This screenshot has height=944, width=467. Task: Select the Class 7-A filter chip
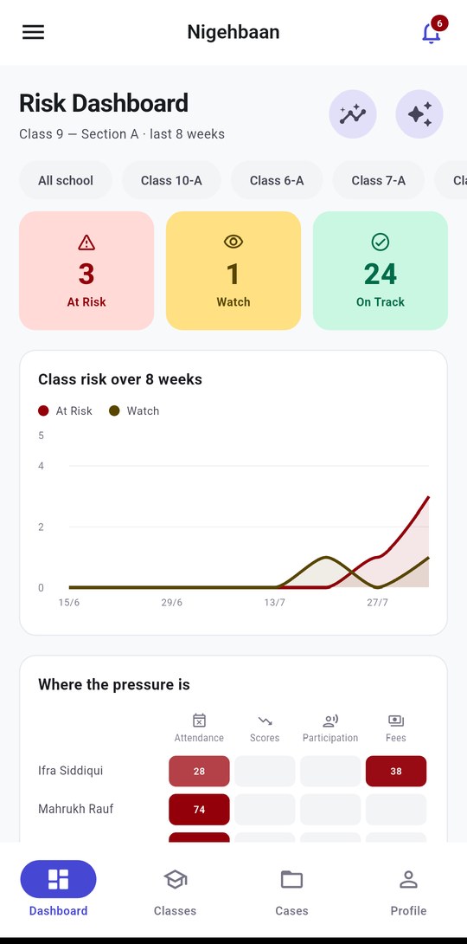(x=379, y=180)
